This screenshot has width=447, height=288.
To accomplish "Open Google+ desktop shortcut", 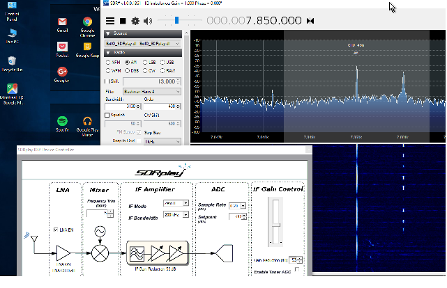I will click(x=62, y=74).
